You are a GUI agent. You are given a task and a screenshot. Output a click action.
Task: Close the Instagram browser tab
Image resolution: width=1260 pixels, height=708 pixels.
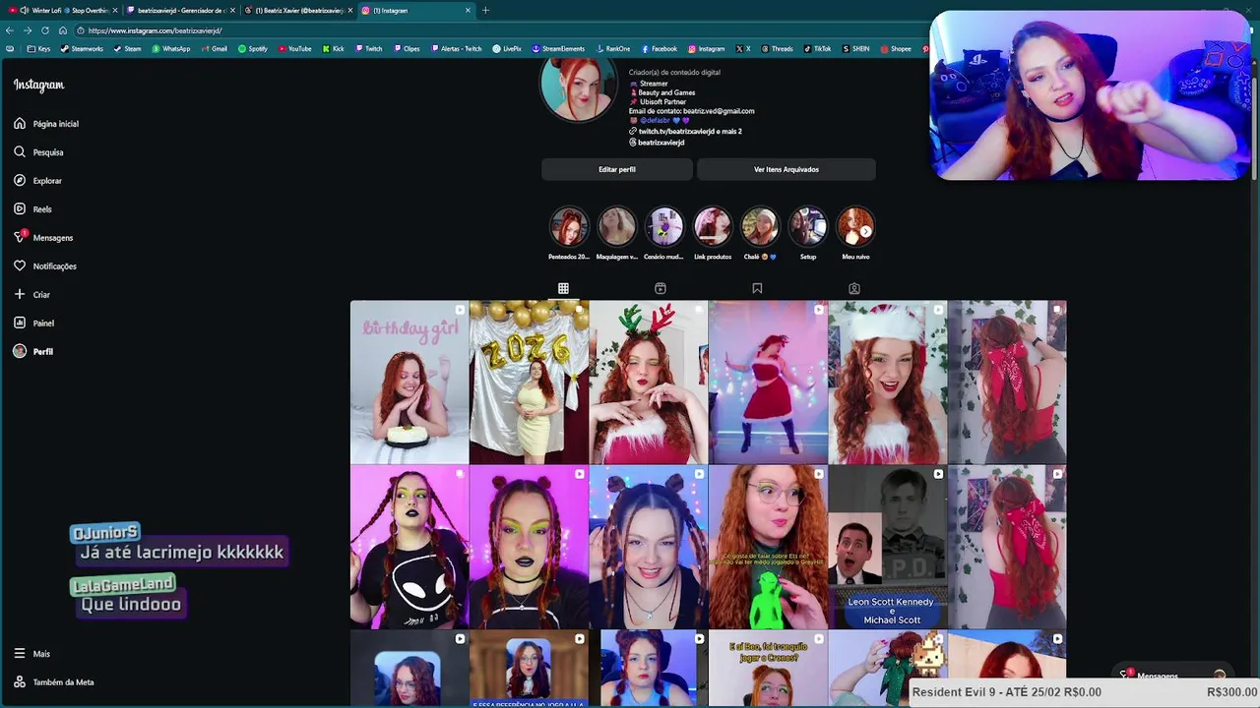(467, 10)
